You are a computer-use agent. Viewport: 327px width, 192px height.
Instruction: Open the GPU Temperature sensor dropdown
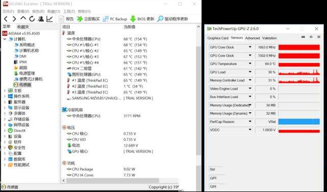click(250, 64)
